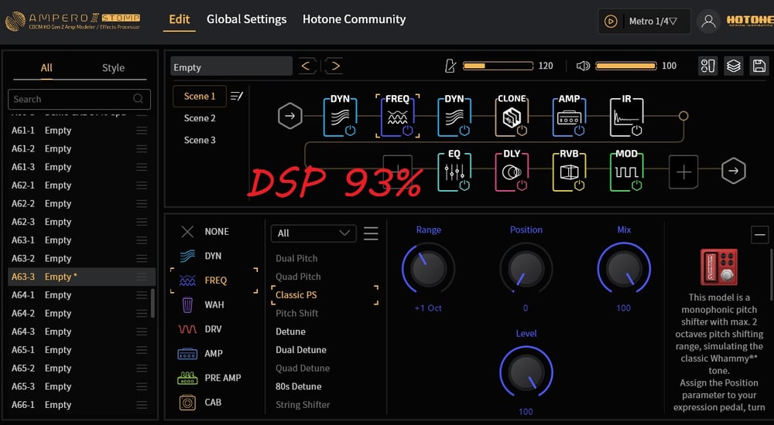Select the EQ block in signal chain
The width and height of the screenshot is (774, 425).
[454, 171]
